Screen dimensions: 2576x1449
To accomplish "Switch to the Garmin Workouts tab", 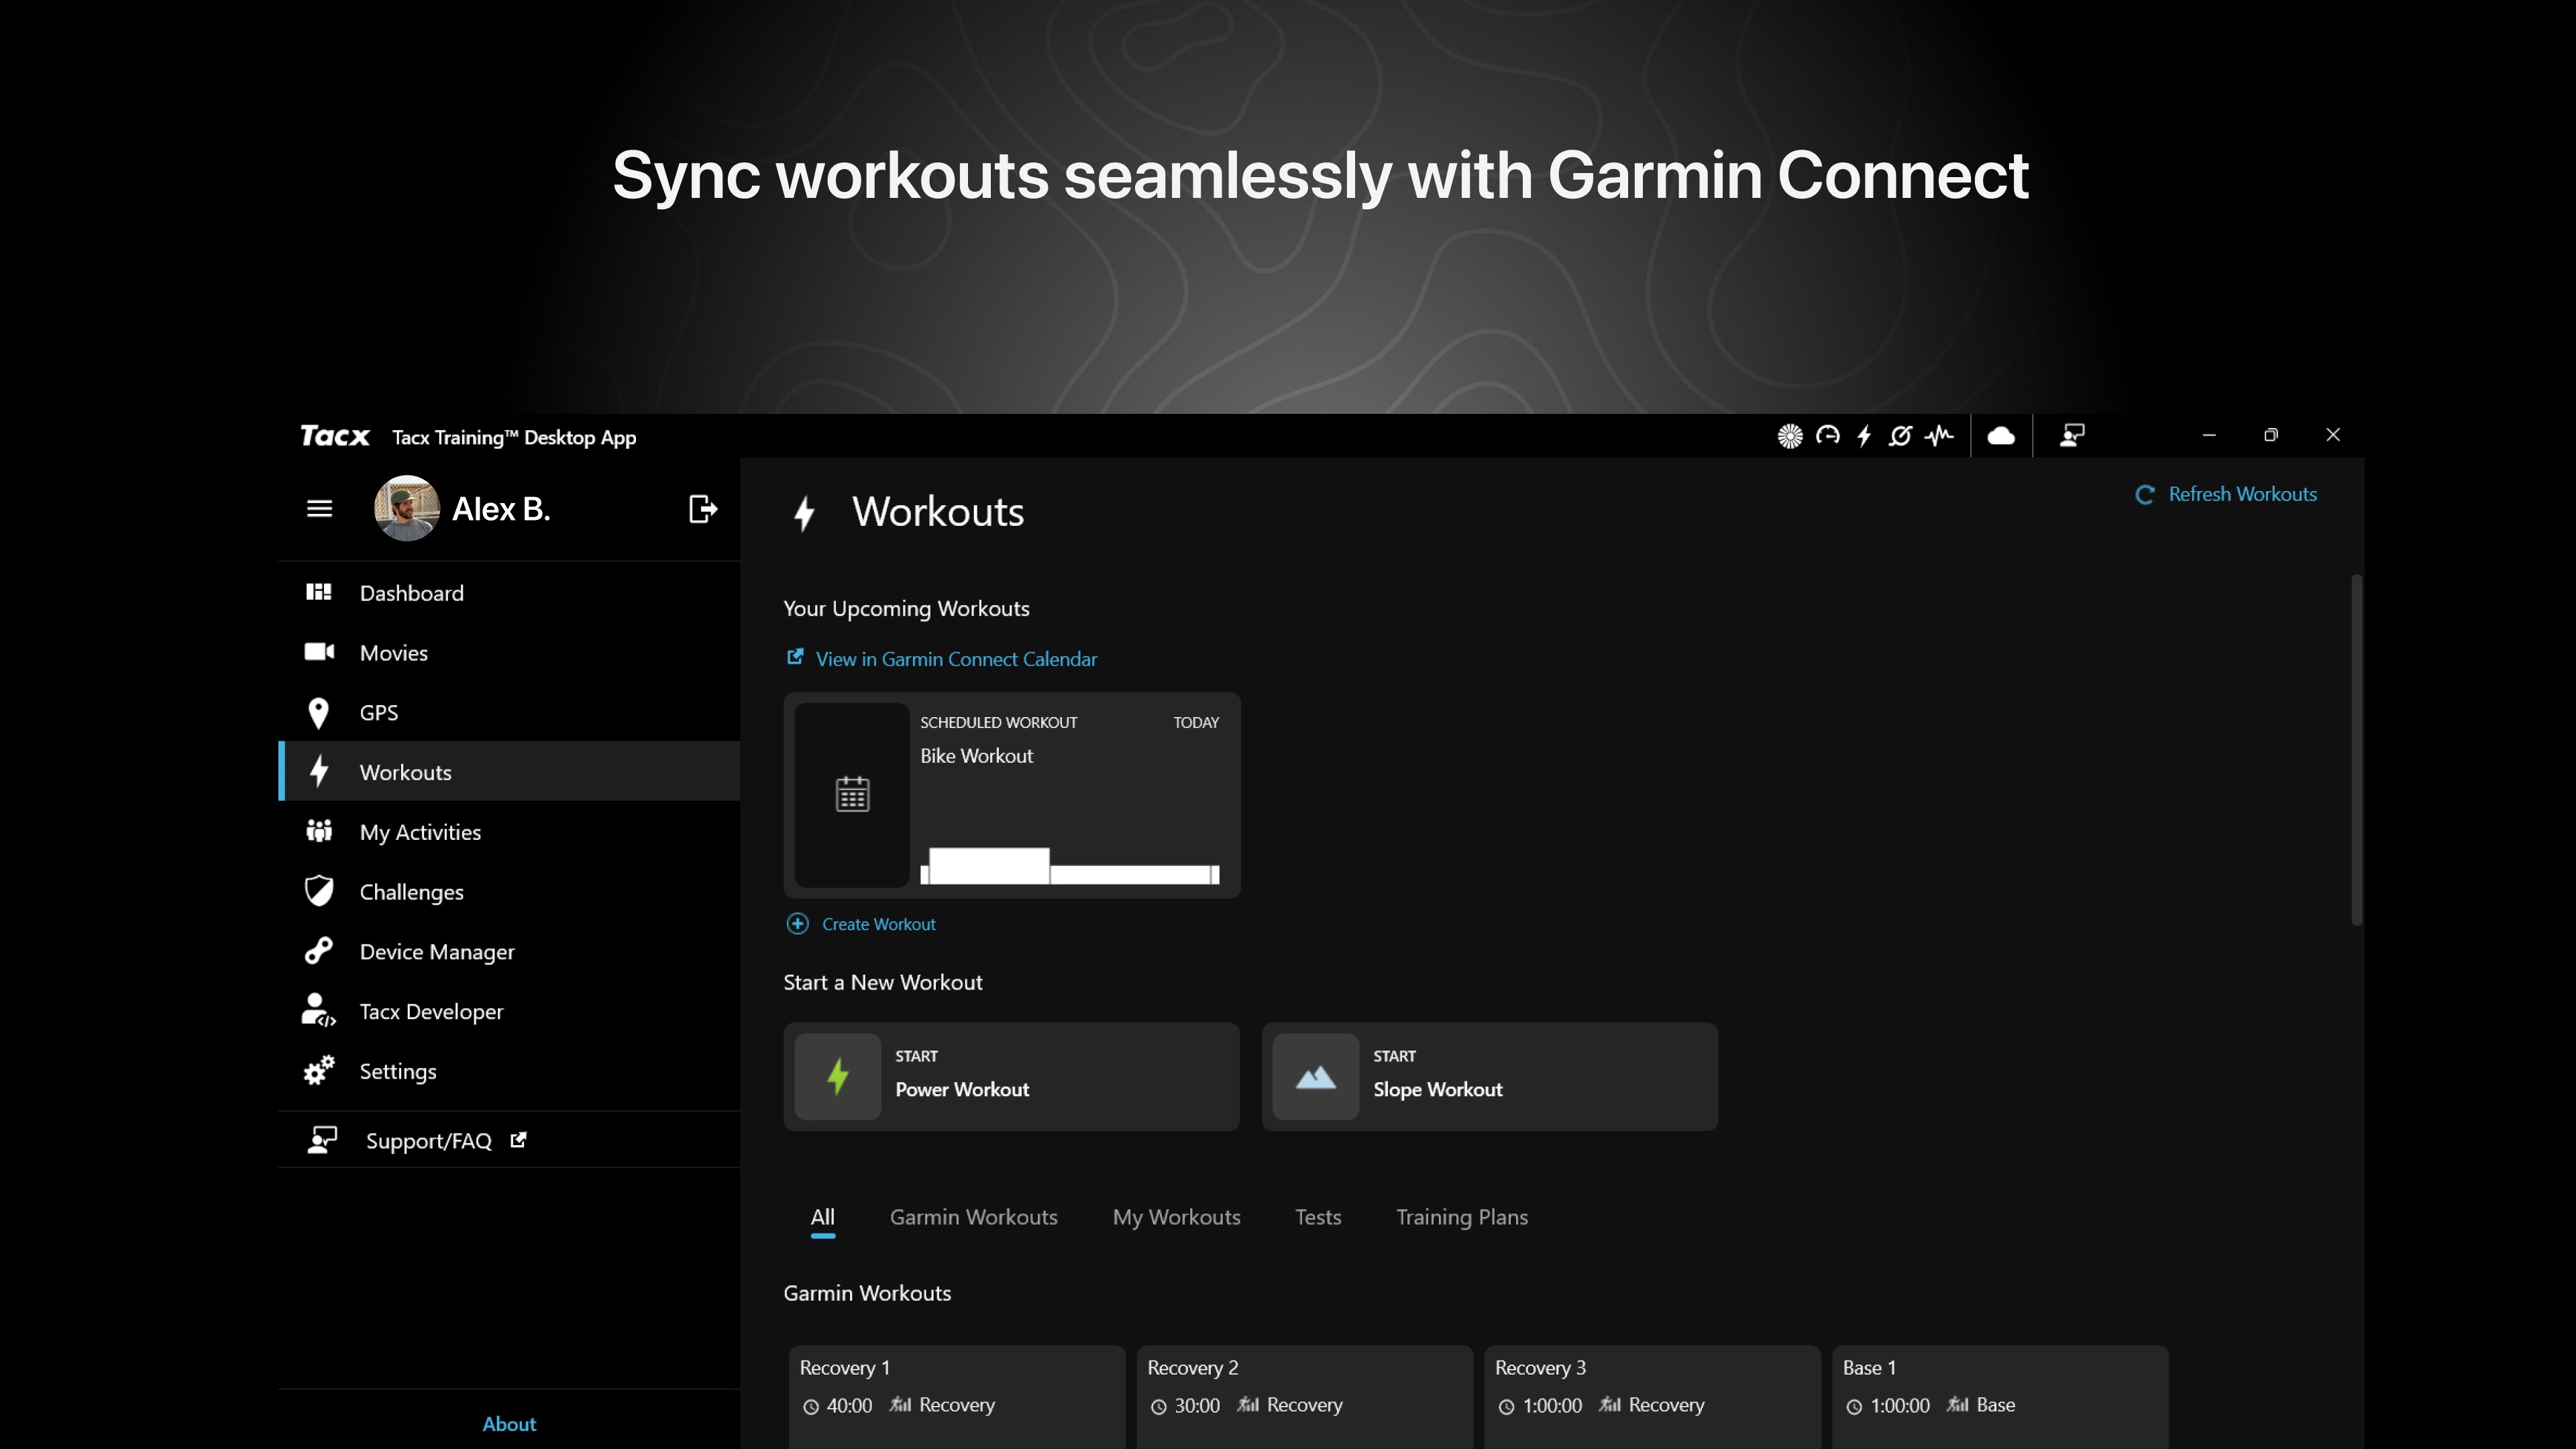I will (974, 1217).
